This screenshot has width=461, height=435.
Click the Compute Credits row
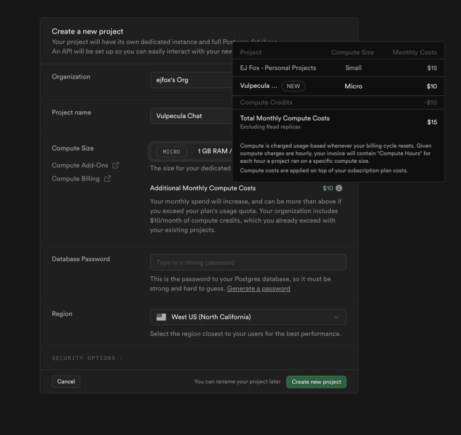[338, 103]
